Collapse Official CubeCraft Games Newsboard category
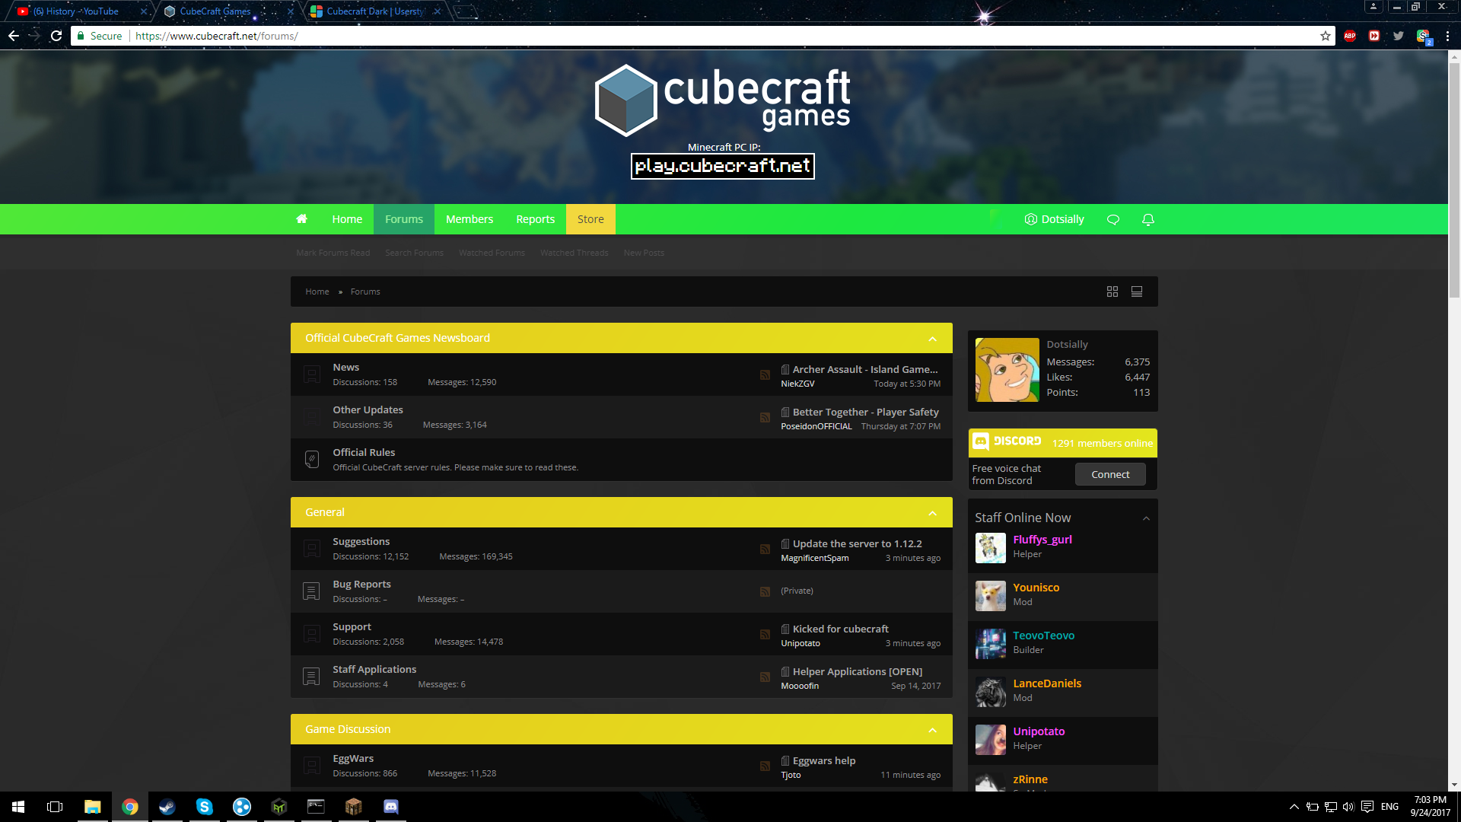The height and width of the screenshot is (822, 1461). click(x=932, y=339)
